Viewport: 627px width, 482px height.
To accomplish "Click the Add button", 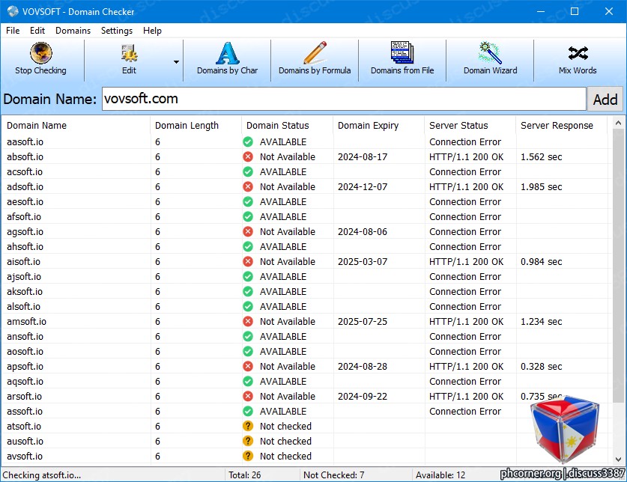I will click(605, 99).
